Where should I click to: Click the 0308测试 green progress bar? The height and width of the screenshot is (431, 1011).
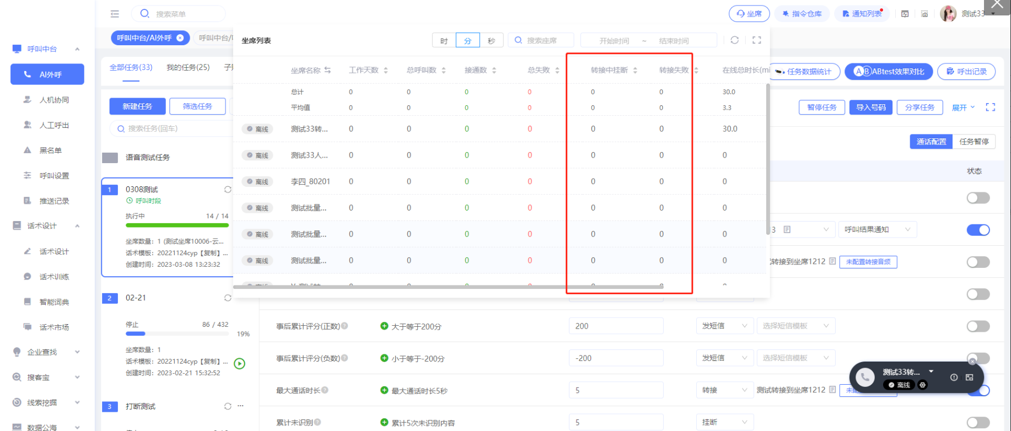click(x=176, y=225)
